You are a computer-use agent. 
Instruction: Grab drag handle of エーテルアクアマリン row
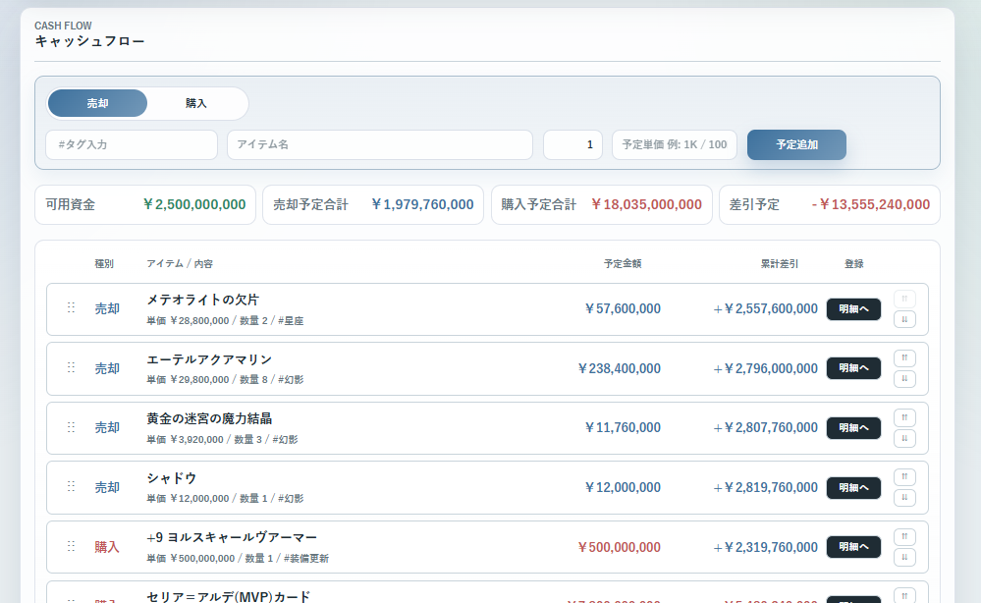[x=71, y=368]
